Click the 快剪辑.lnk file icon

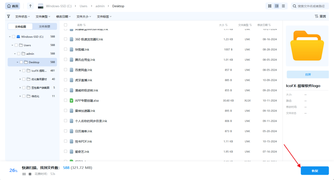pyautogui.click(x=72, y=50)
